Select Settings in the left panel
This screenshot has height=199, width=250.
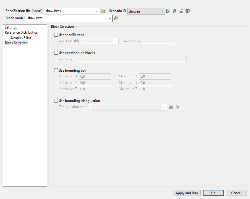11,27
